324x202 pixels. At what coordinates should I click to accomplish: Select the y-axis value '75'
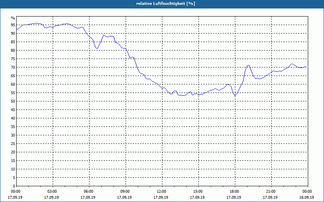tap(13, 59)
